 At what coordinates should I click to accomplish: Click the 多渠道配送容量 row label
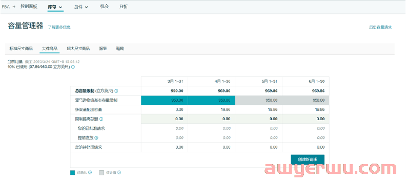pos(89,109)
